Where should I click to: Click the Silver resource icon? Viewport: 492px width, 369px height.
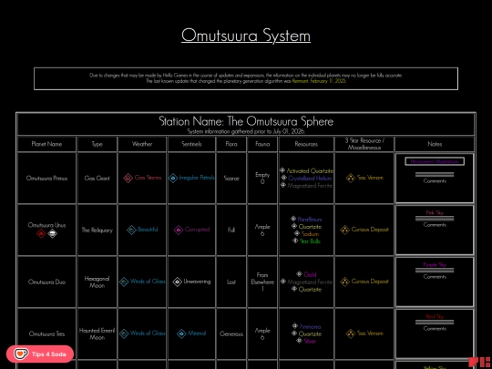[300, 341]
